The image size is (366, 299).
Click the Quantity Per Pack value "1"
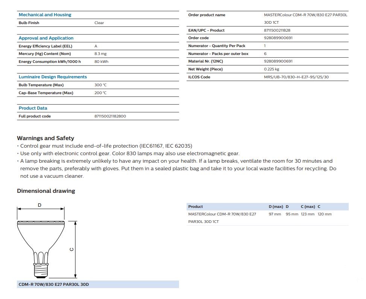click(265, 46)
